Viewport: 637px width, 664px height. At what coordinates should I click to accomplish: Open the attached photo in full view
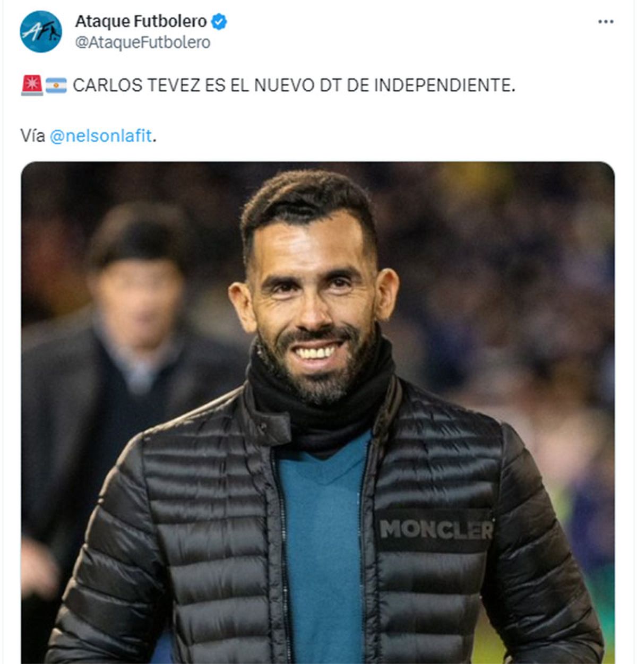[x=318, y=412]
